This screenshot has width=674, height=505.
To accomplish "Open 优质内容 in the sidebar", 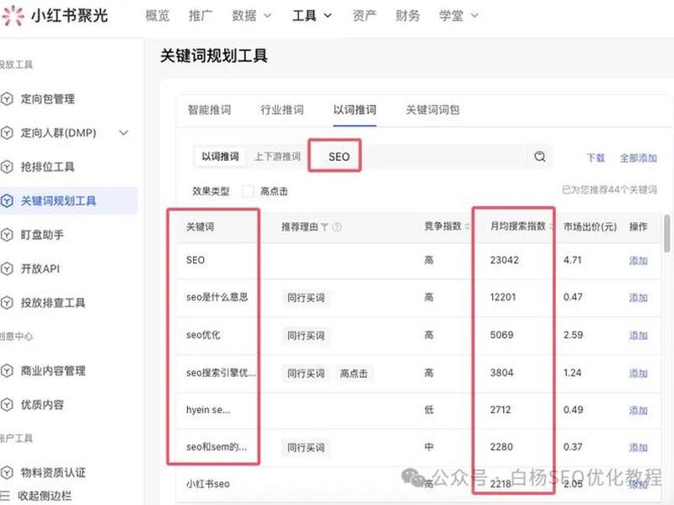I will pos(42,405).
